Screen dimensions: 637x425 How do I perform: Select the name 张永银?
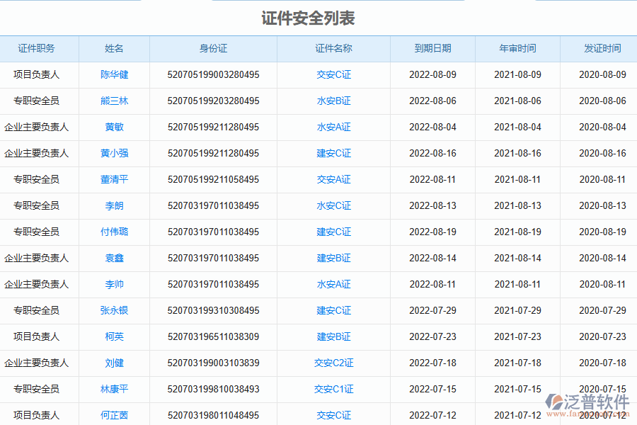113,310
